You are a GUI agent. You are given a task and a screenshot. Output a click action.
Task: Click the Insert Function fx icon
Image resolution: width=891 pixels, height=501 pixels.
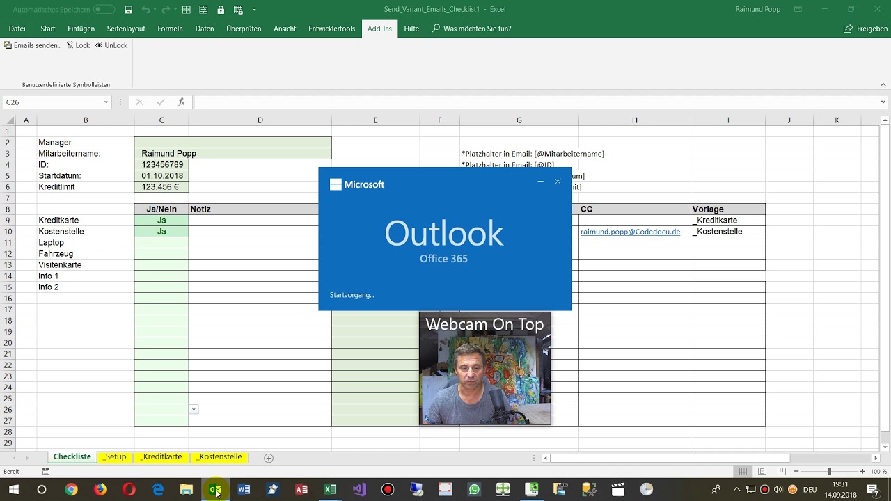click(x=181, y=102)
